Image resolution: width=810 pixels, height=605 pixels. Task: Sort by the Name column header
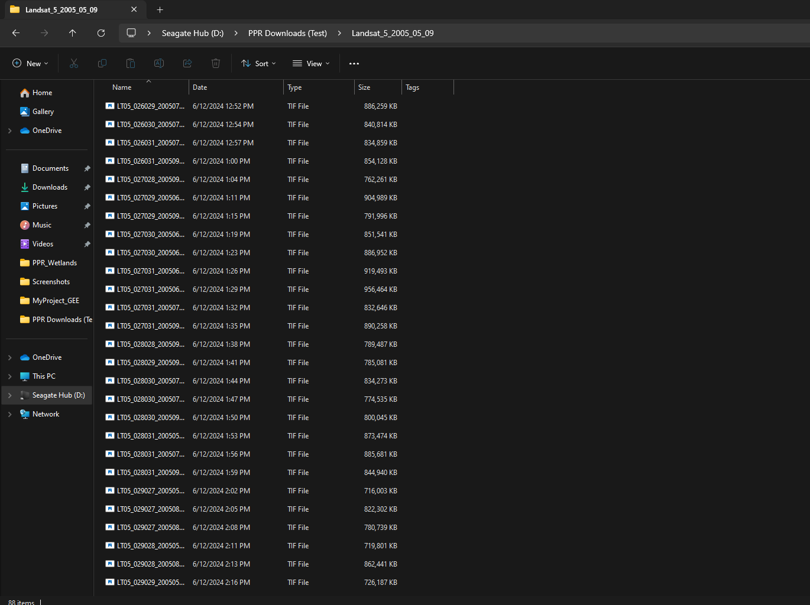point(142,87)
